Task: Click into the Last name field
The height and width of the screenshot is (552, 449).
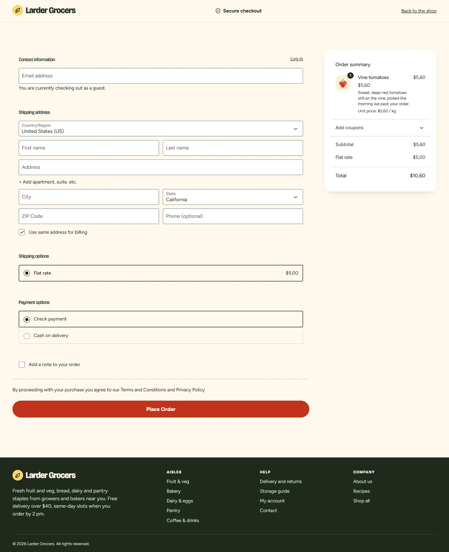Action: click(x=233, y=148)
